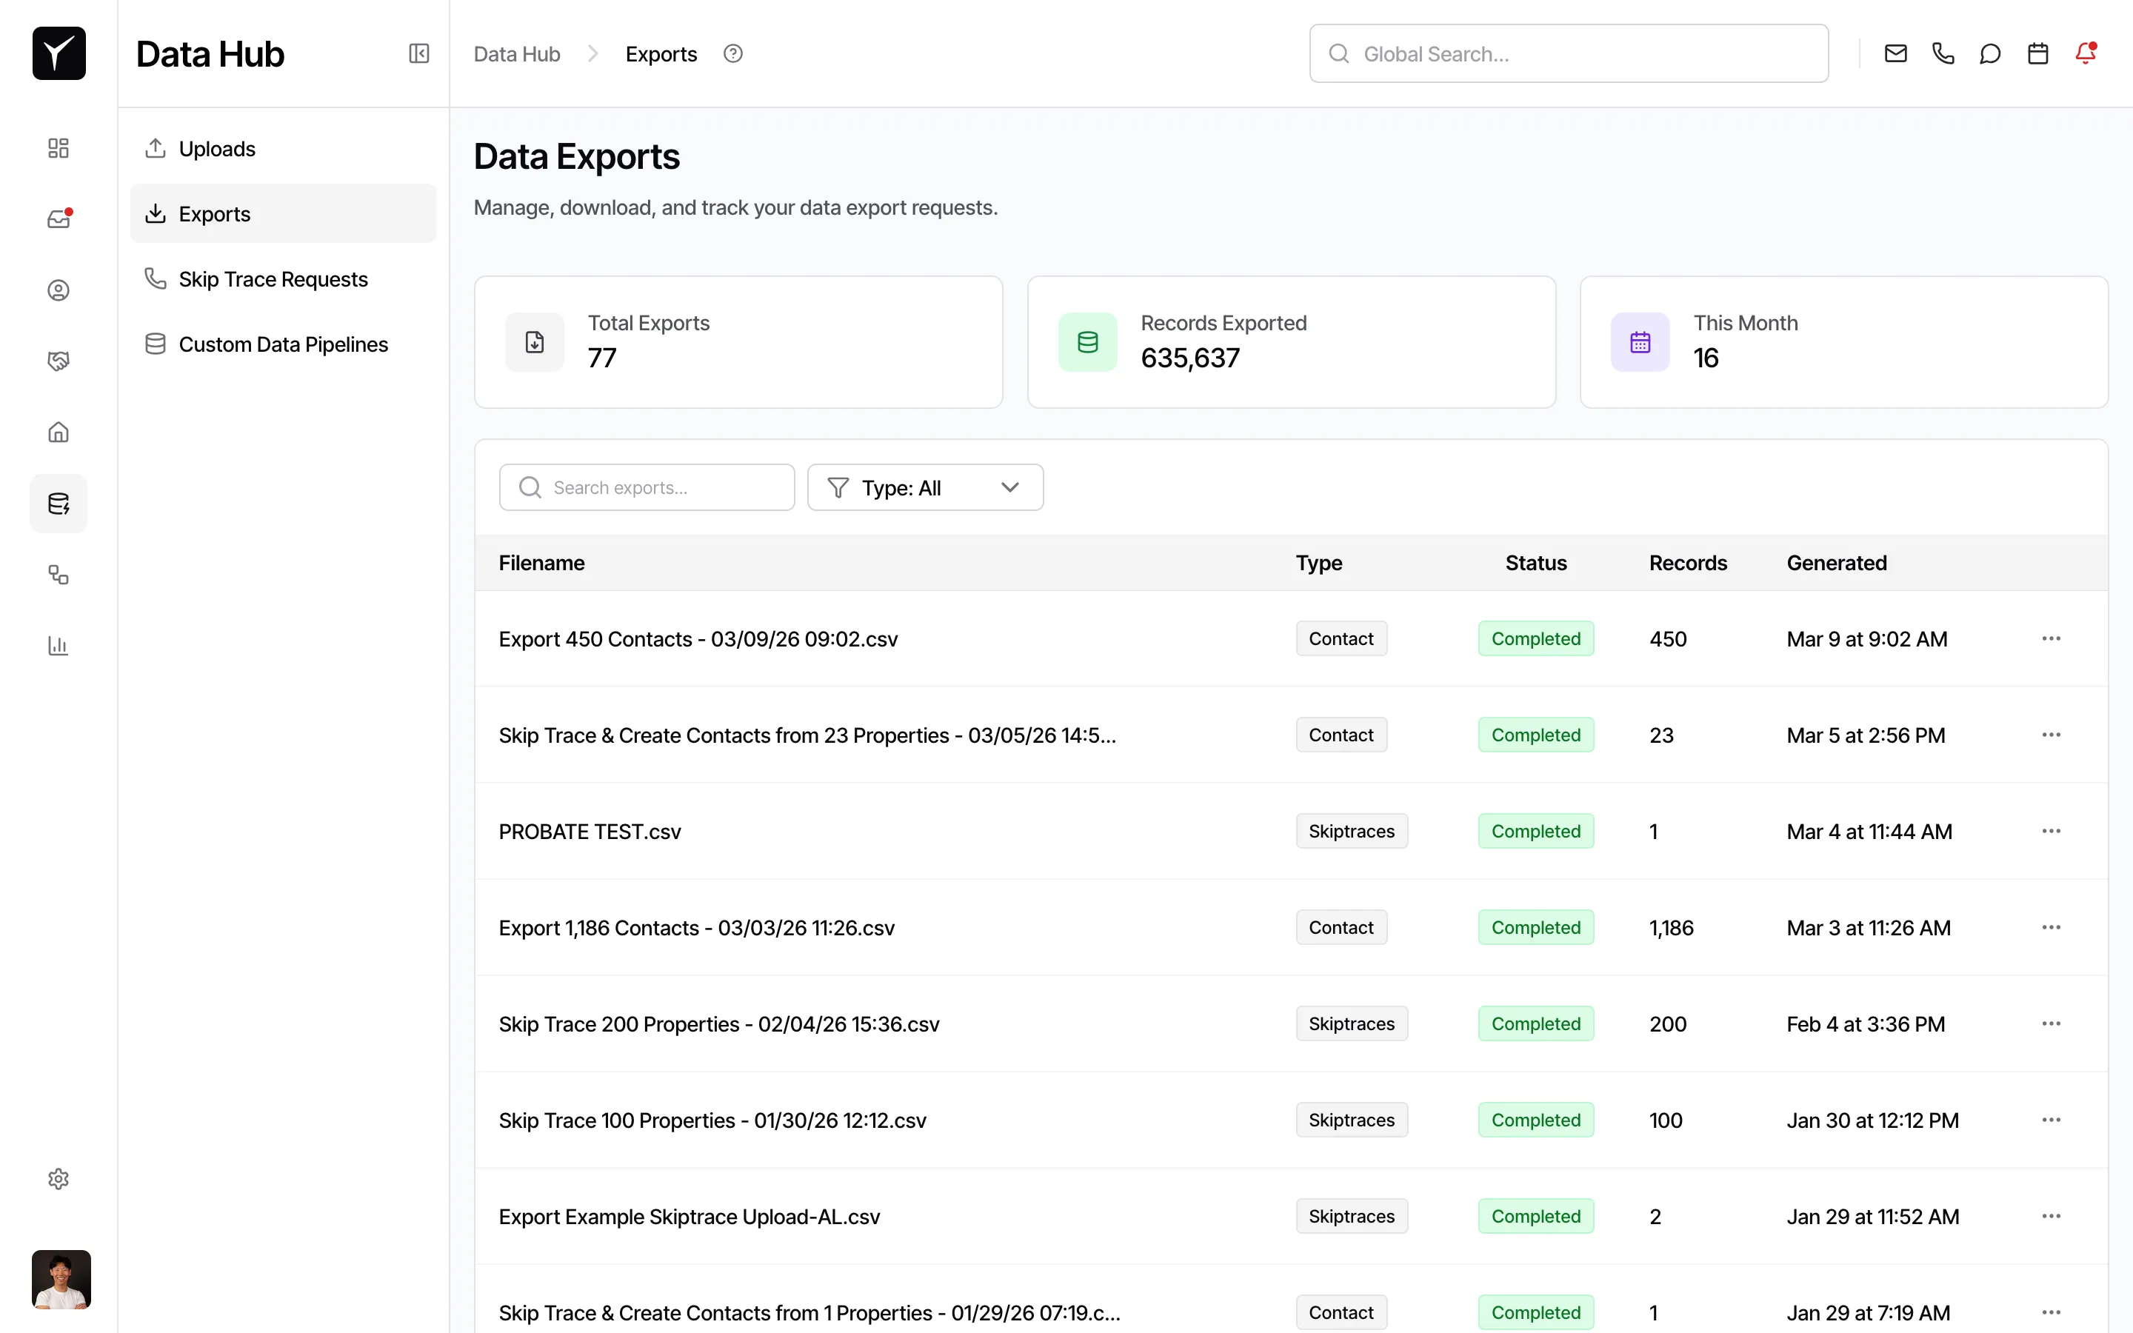Open Skip Trace Requests in the sidebar
Screen dimensions: 2133x1333
click(273, 278)
